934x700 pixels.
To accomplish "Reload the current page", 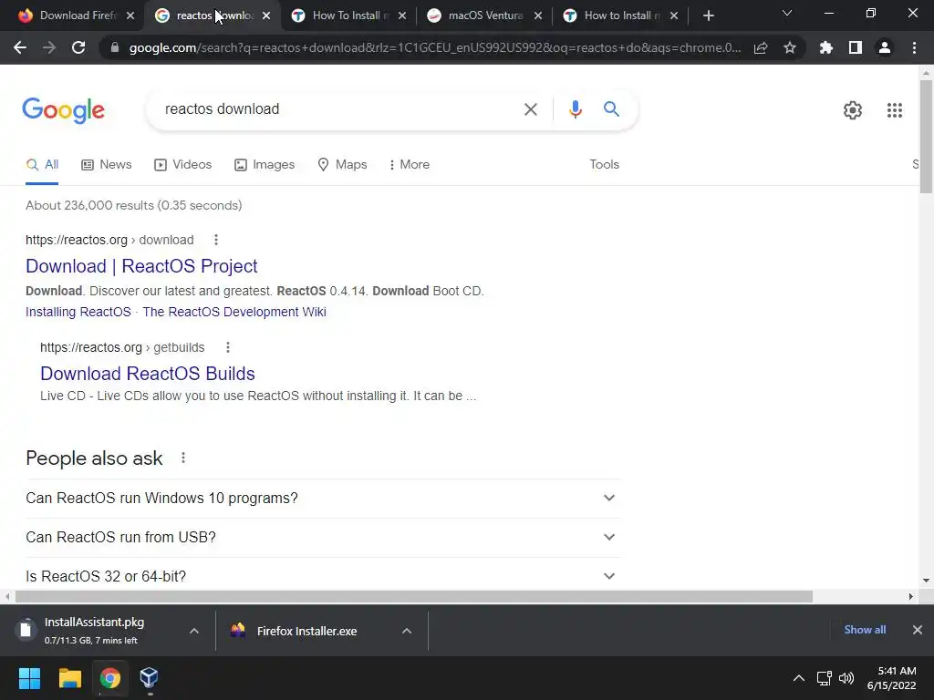I will pos(78,47).
